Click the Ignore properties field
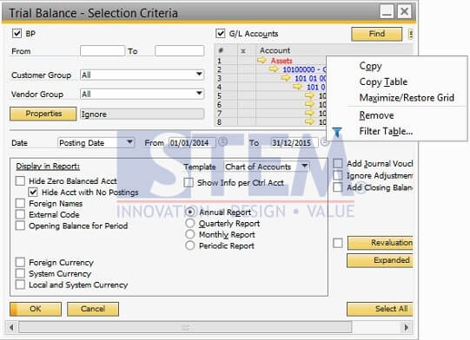The image size is (470, 340). pos(142,114)
